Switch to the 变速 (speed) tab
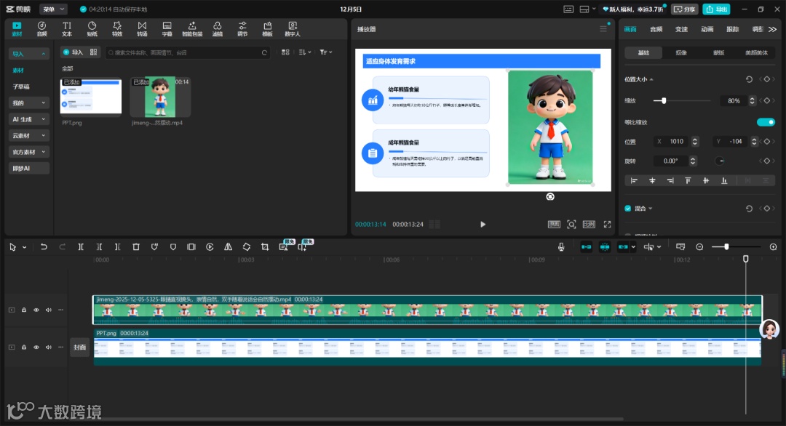The image size is (786, 426). pyautogui.click(x=681, y=29)
